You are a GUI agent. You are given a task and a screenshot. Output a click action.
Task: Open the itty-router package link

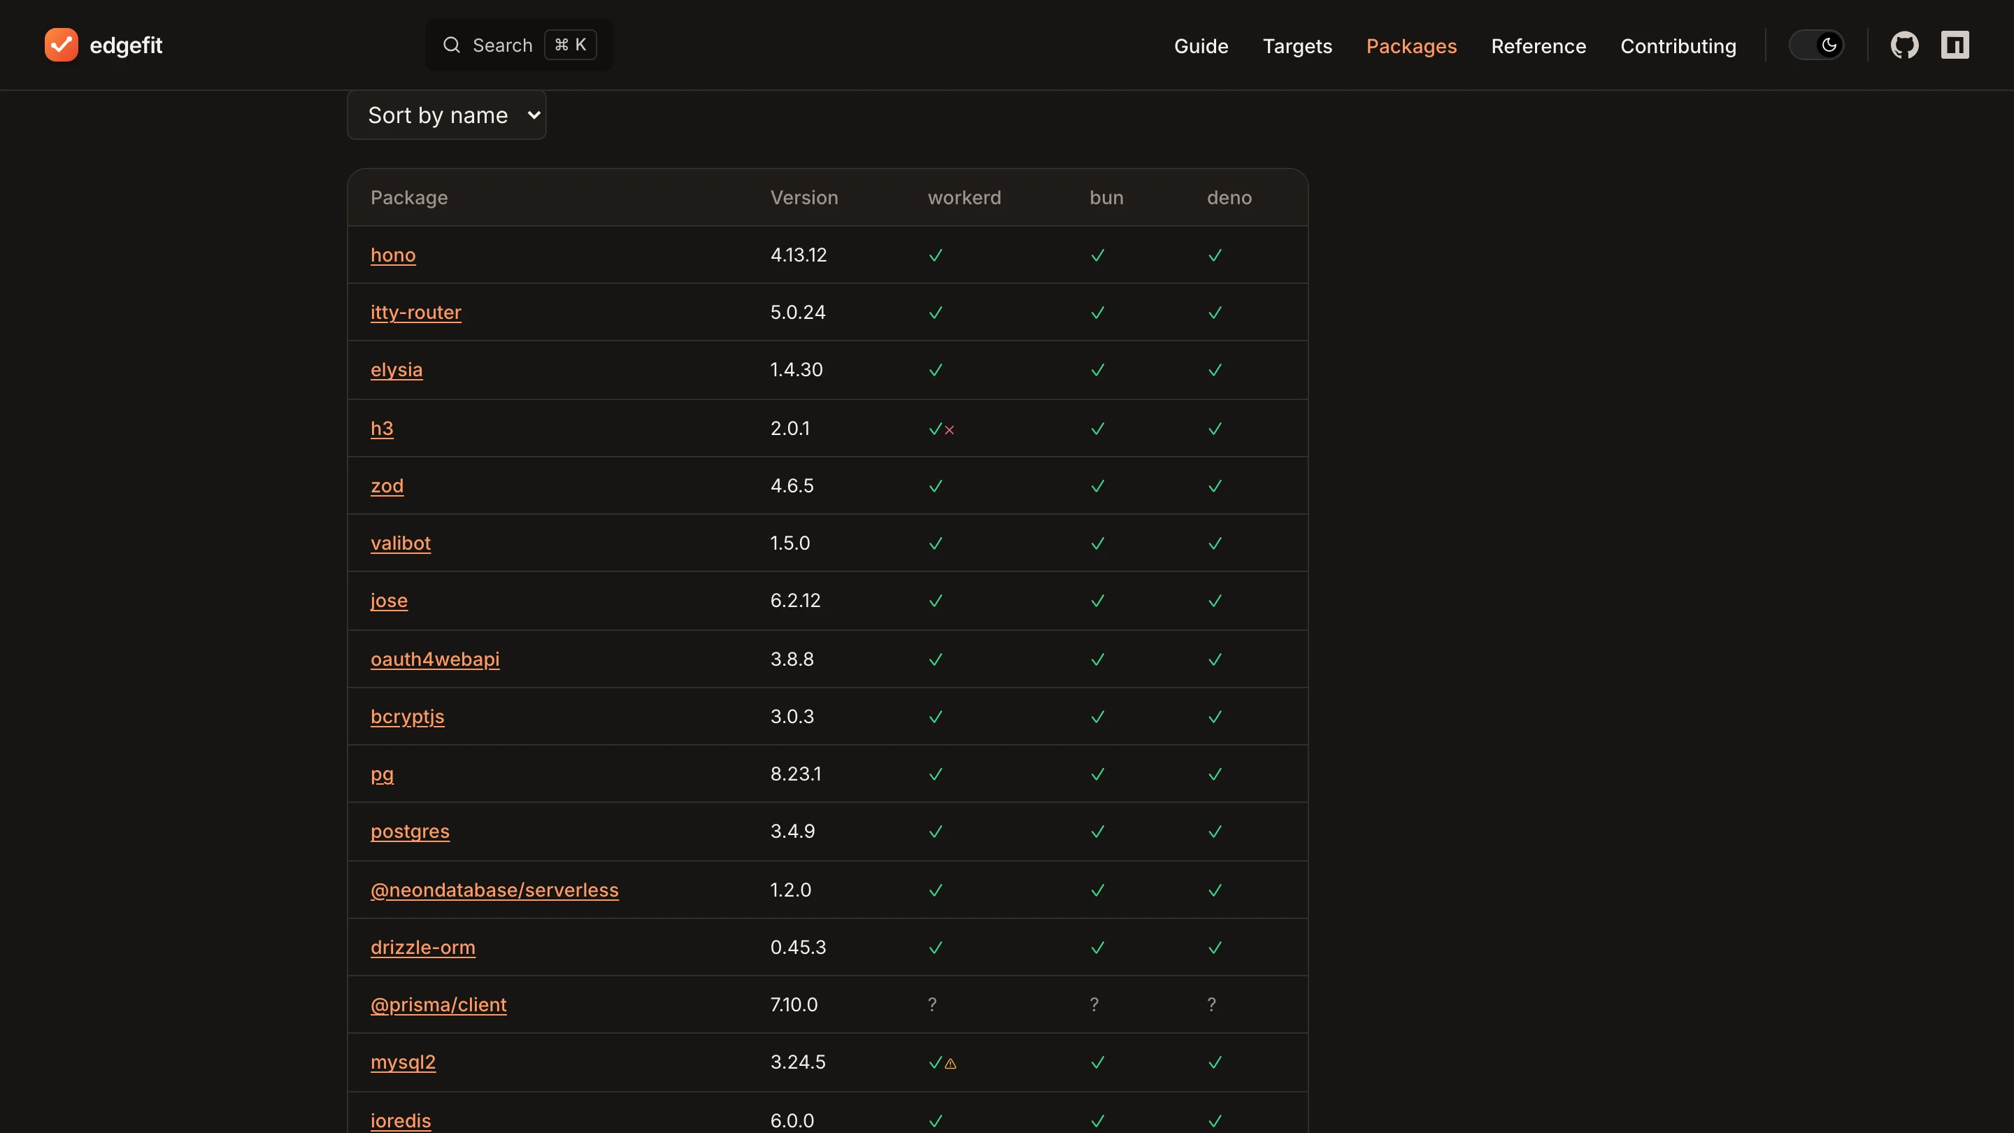416,312
